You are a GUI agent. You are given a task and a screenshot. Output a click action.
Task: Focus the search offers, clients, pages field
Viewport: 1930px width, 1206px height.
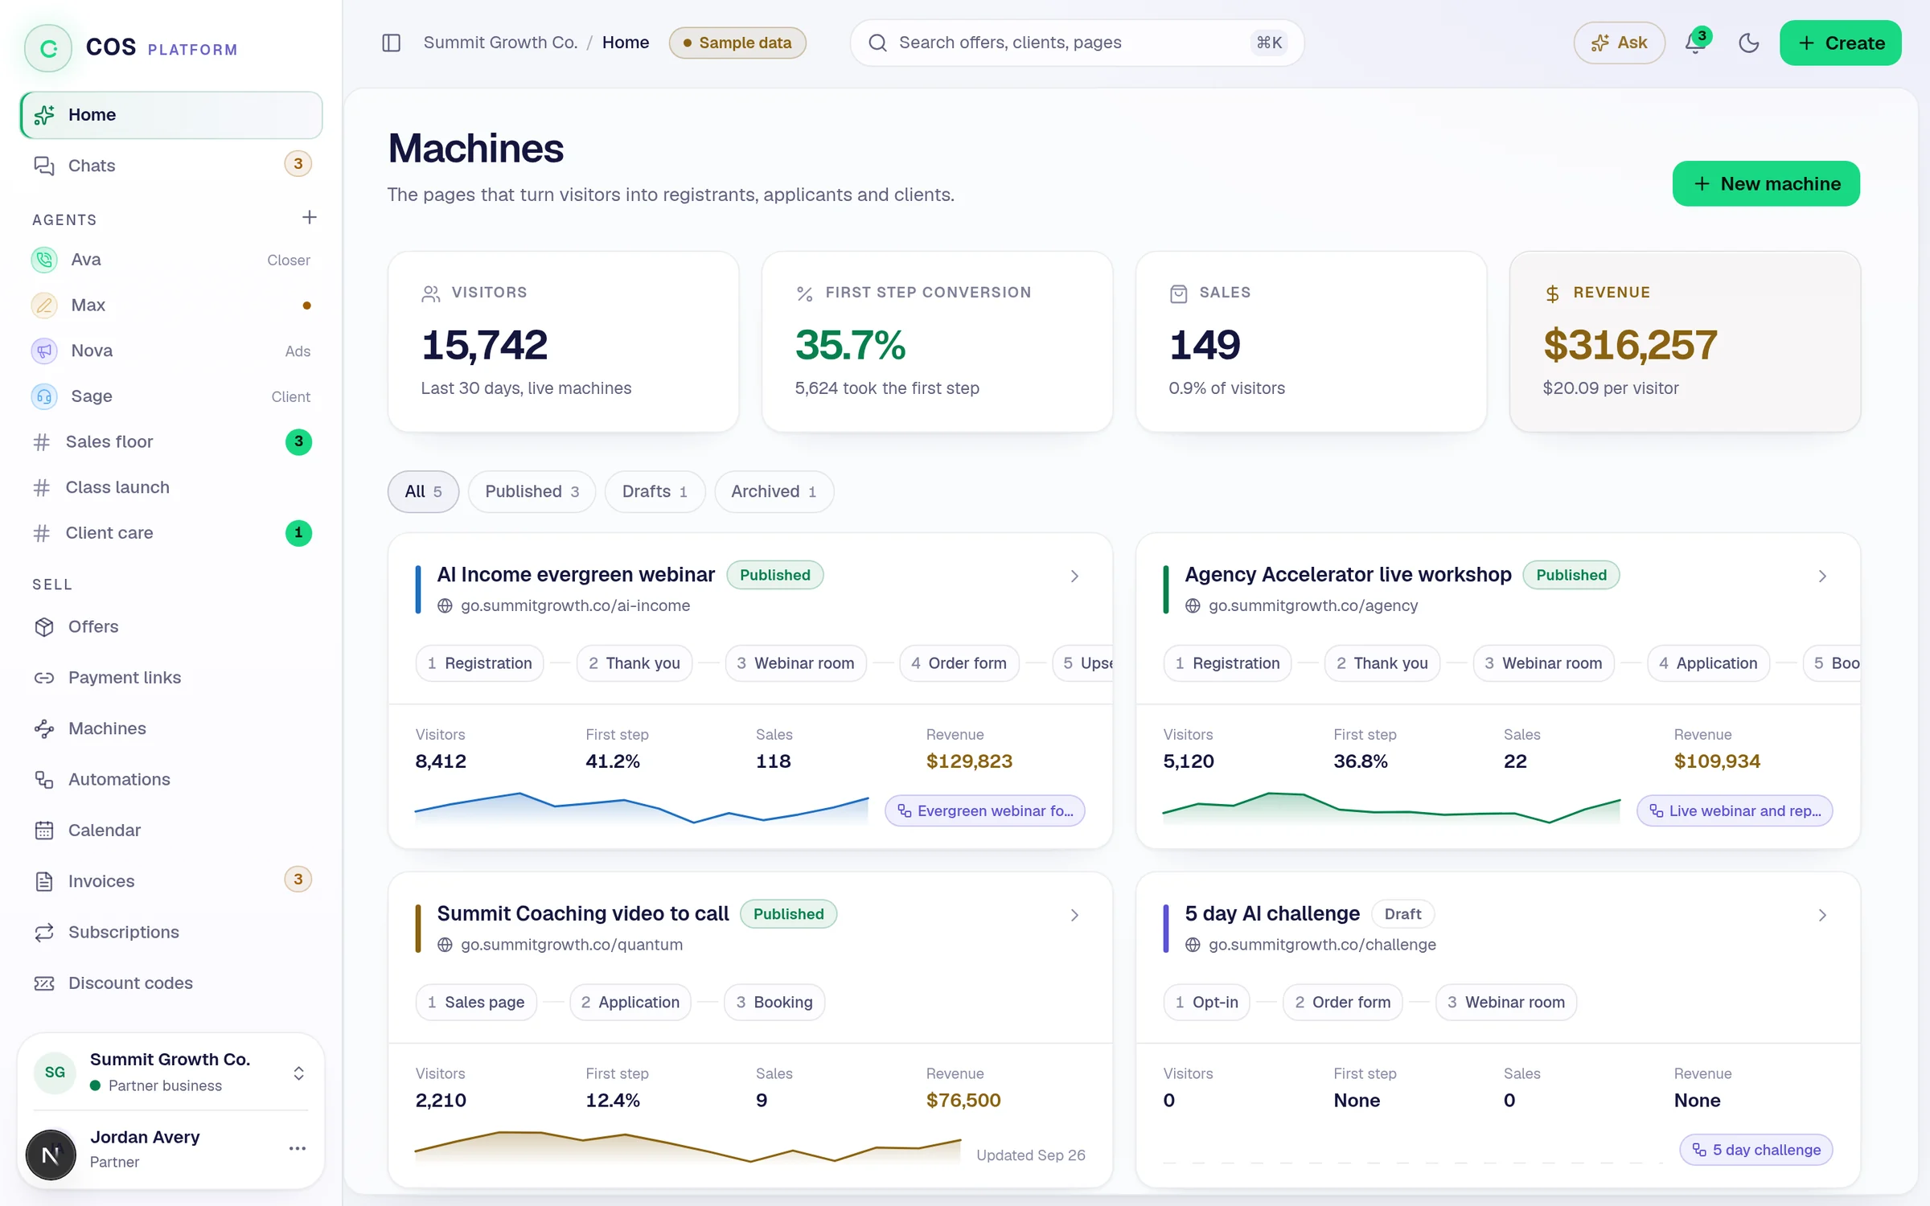coord(1077,43)
